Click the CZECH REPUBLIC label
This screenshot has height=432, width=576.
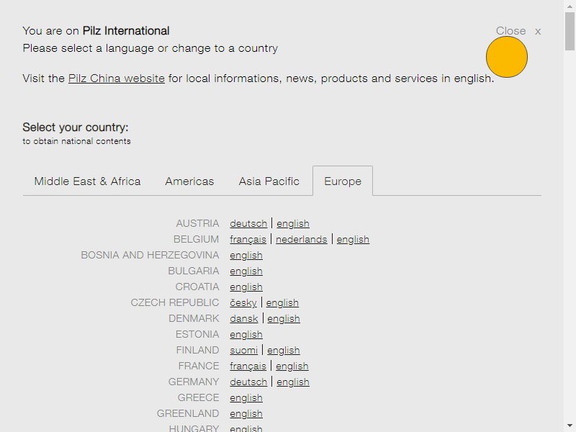175,302
